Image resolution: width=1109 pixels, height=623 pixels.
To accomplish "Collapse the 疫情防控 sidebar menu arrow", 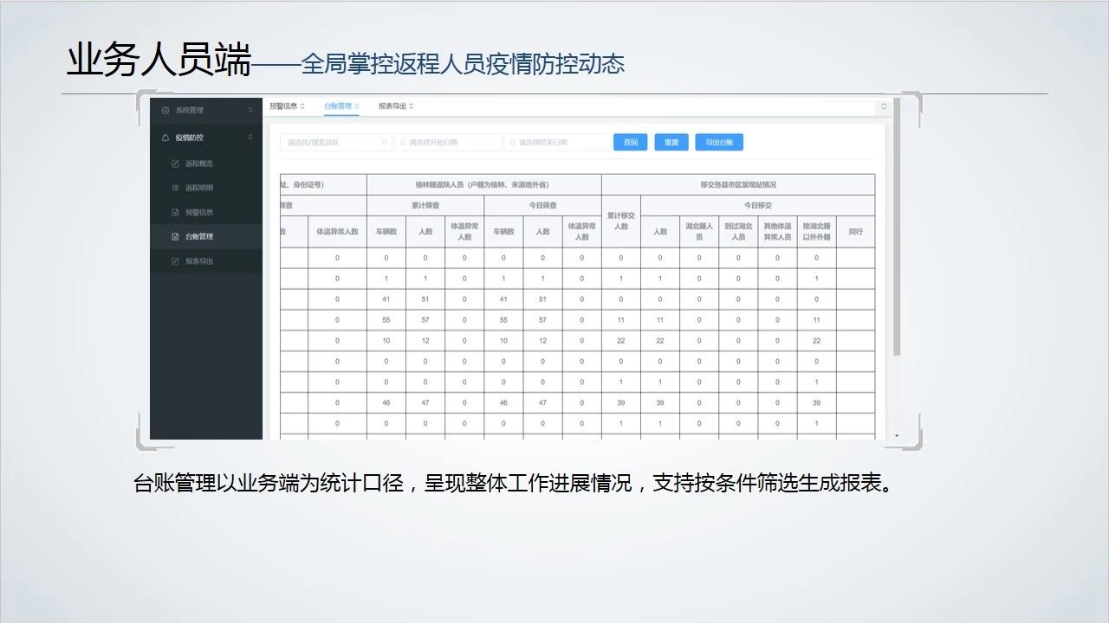I will click(x=250, y=137).
